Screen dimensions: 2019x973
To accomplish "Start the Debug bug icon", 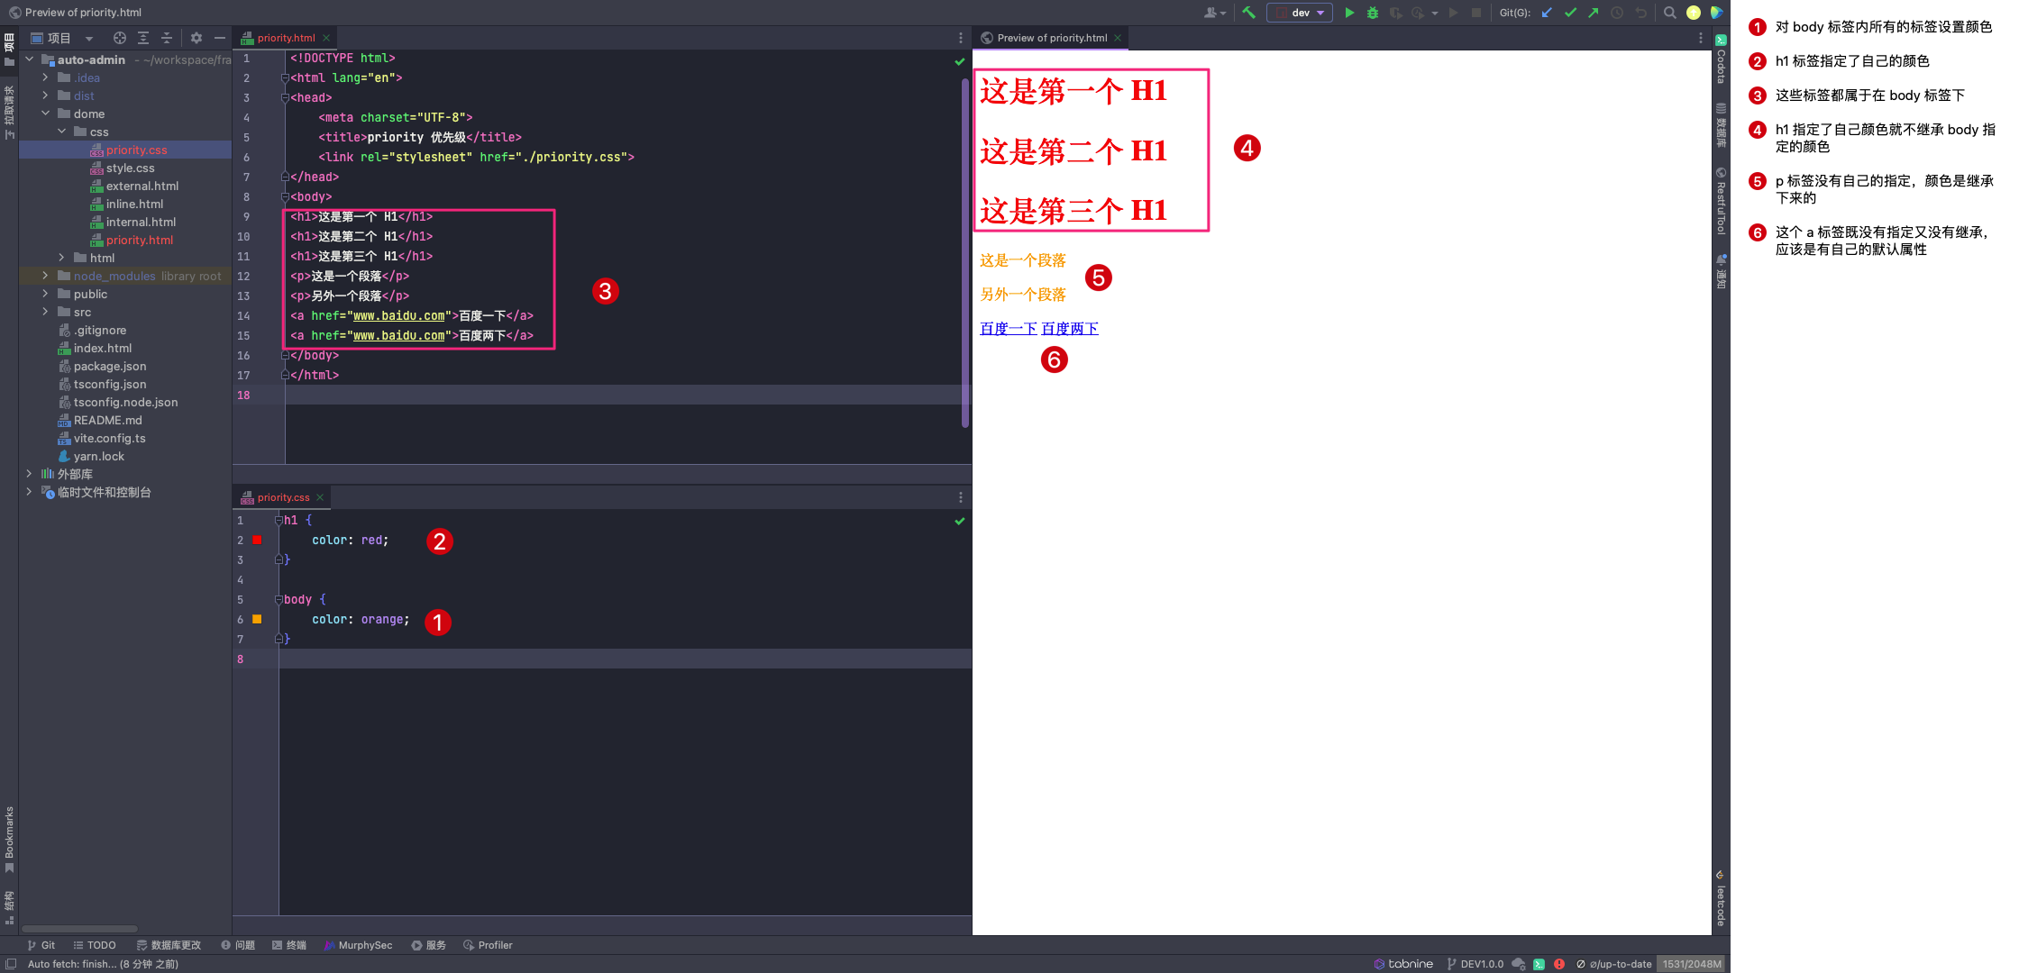I will pyautogui.click(x=1372, y=13).
